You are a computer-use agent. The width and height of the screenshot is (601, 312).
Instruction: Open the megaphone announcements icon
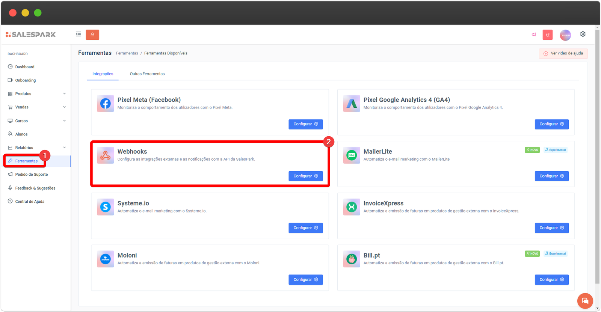534,35
